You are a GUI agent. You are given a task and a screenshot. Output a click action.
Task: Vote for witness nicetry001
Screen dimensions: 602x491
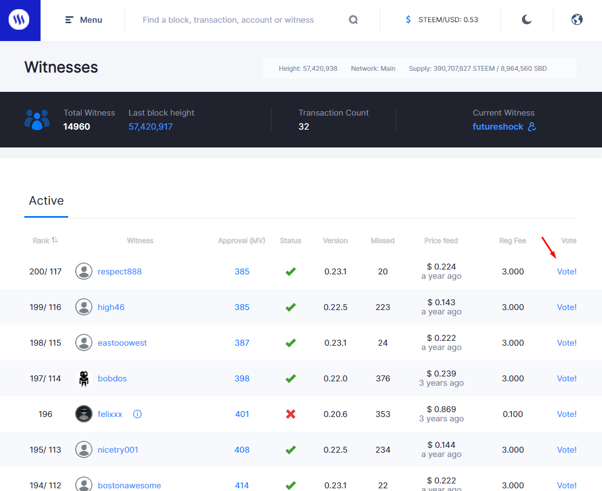click(567, 449)
